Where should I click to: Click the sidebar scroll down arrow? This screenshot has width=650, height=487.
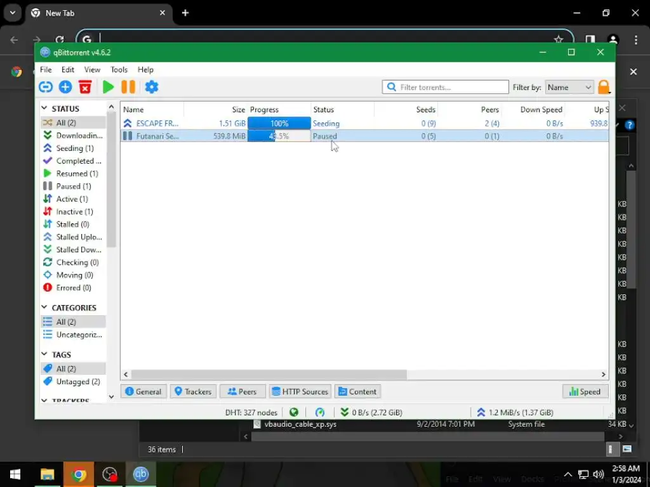tap(111, 397)
